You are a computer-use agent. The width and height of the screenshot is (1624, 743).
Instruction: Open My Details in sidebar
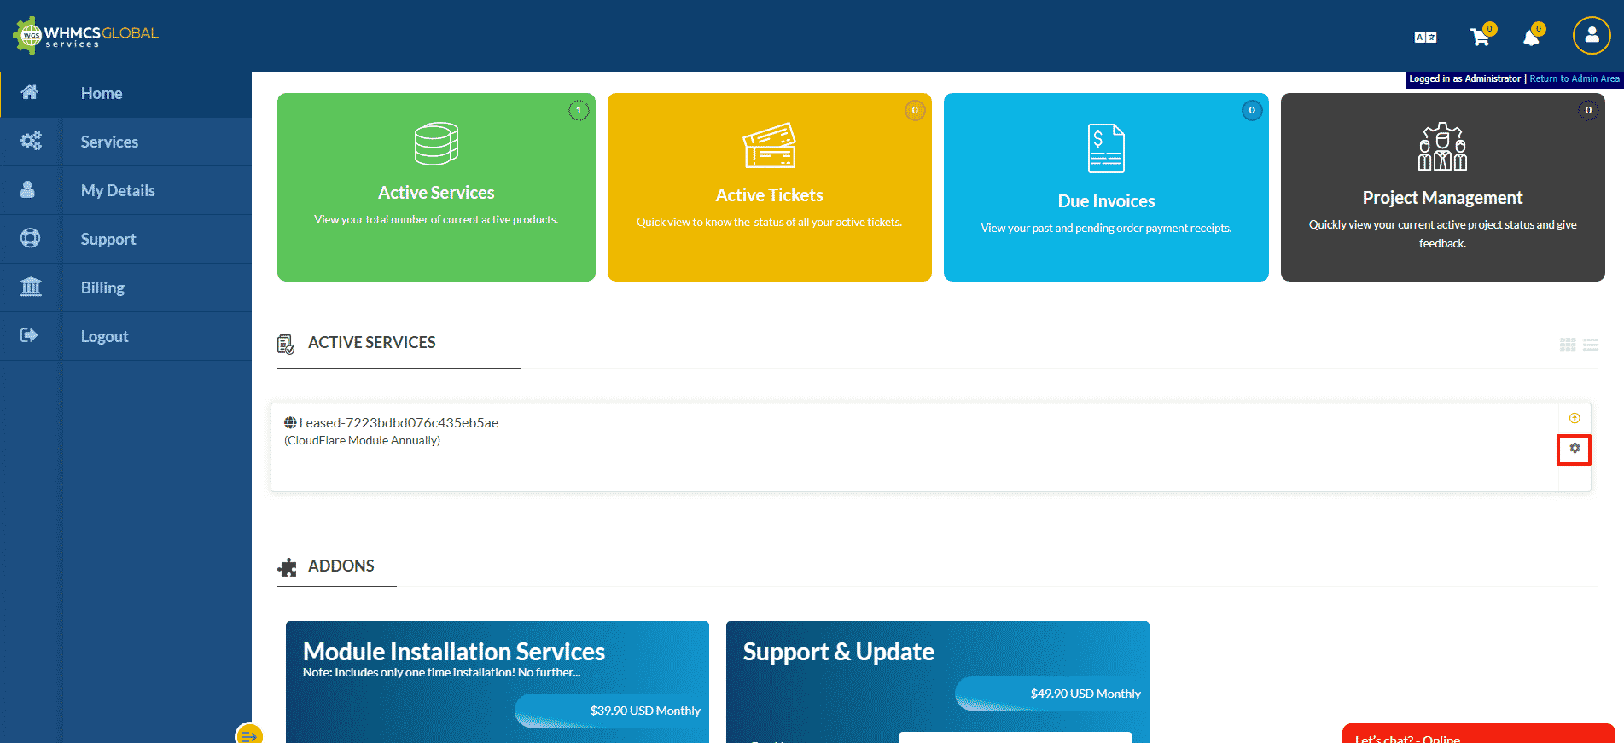click(x=118, y=191)
